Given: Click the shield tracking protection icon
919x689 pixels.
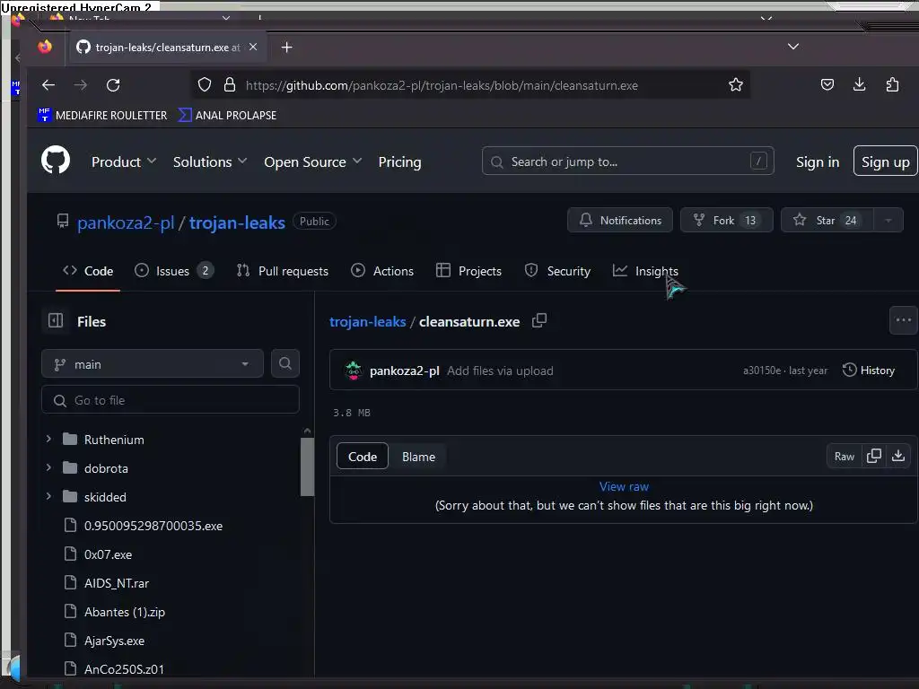Looking at the screenshot, I should (x=204, y=85).
